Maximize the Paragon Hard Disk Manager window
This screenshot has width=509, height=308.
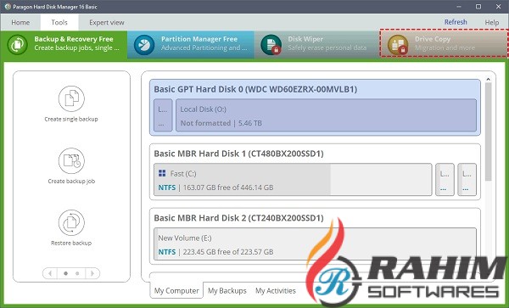pos(478,7)
